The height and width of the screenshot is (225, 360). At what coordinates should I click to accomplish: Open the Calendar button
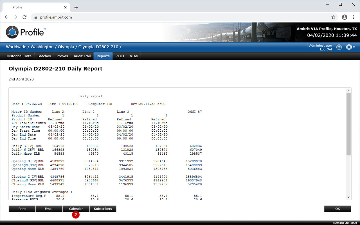coord(76,209)
